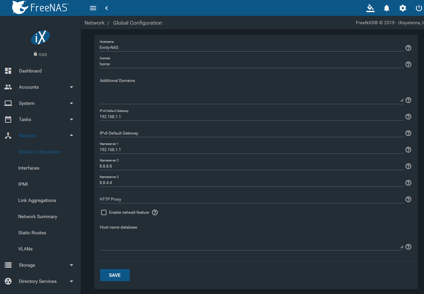Select Global Configuration in sidebar
424x294 pixels.
pyautogui.click(x=40, y=152)
